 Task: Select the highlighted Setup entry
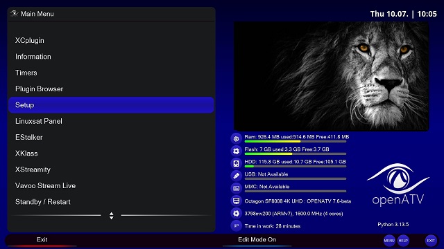click(111, 105)
